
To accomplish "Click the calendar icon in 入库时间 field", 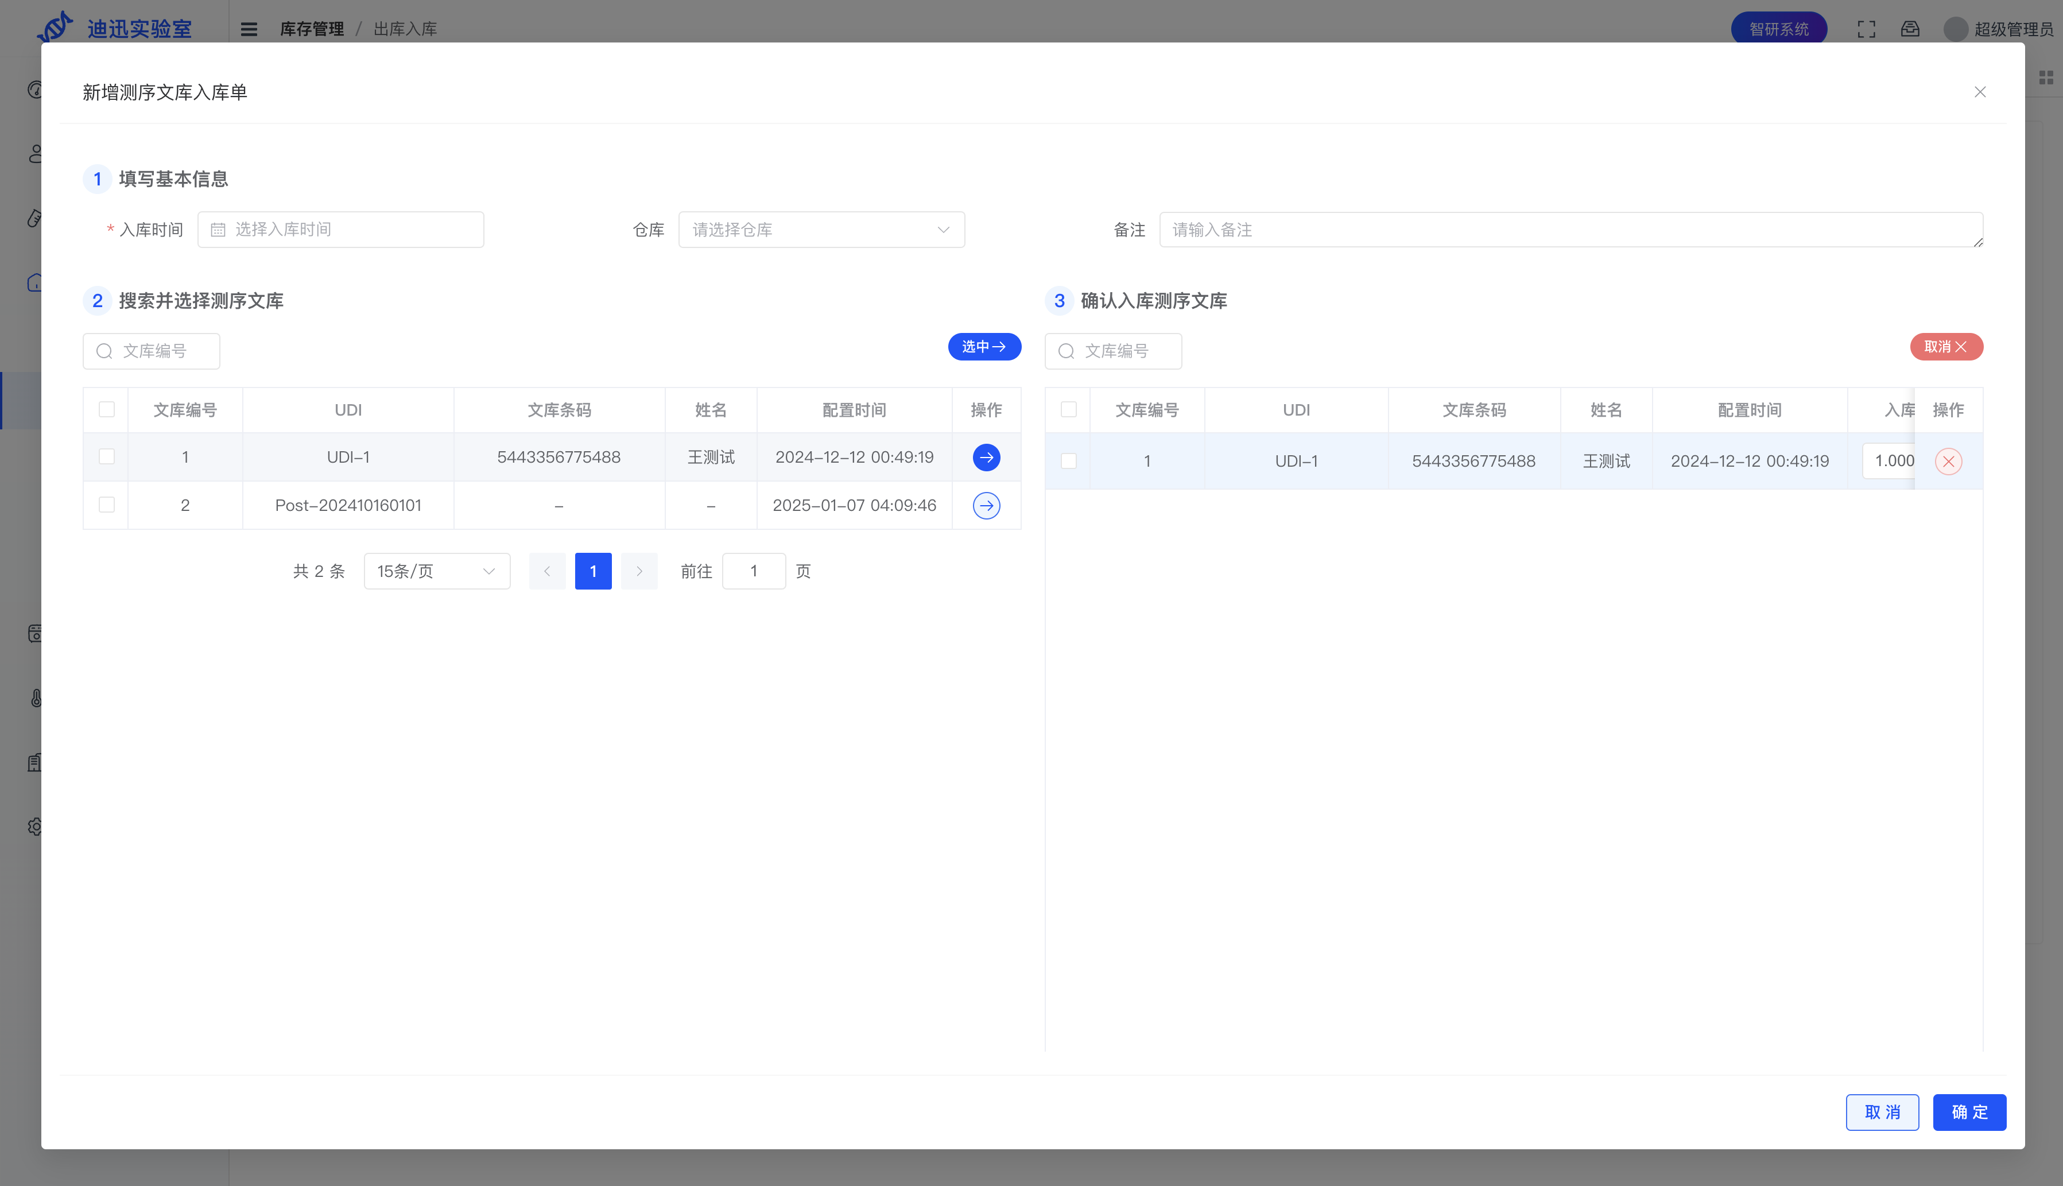I will click(x=218, y=230).
